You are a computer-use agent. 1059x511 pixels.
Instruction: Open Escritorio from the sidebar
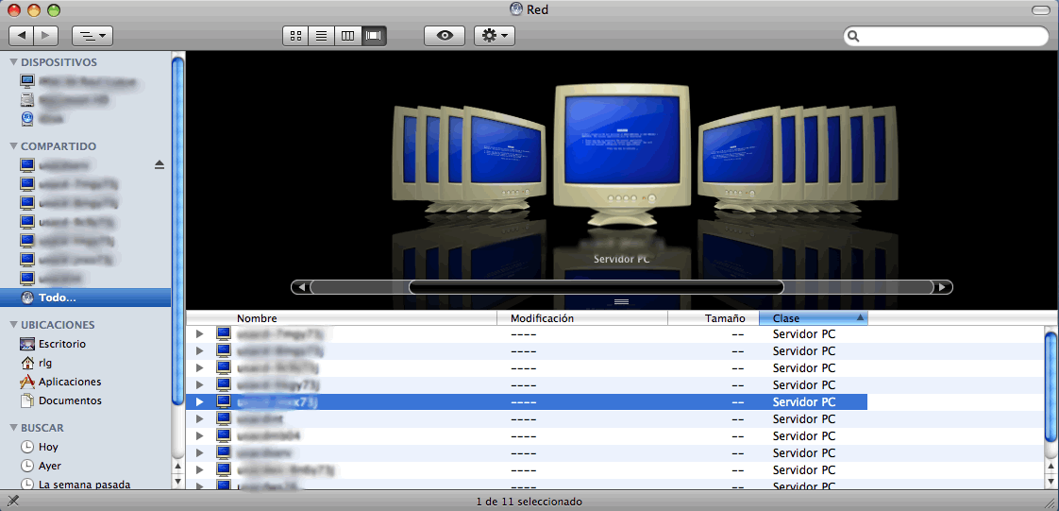click(62, 344)
